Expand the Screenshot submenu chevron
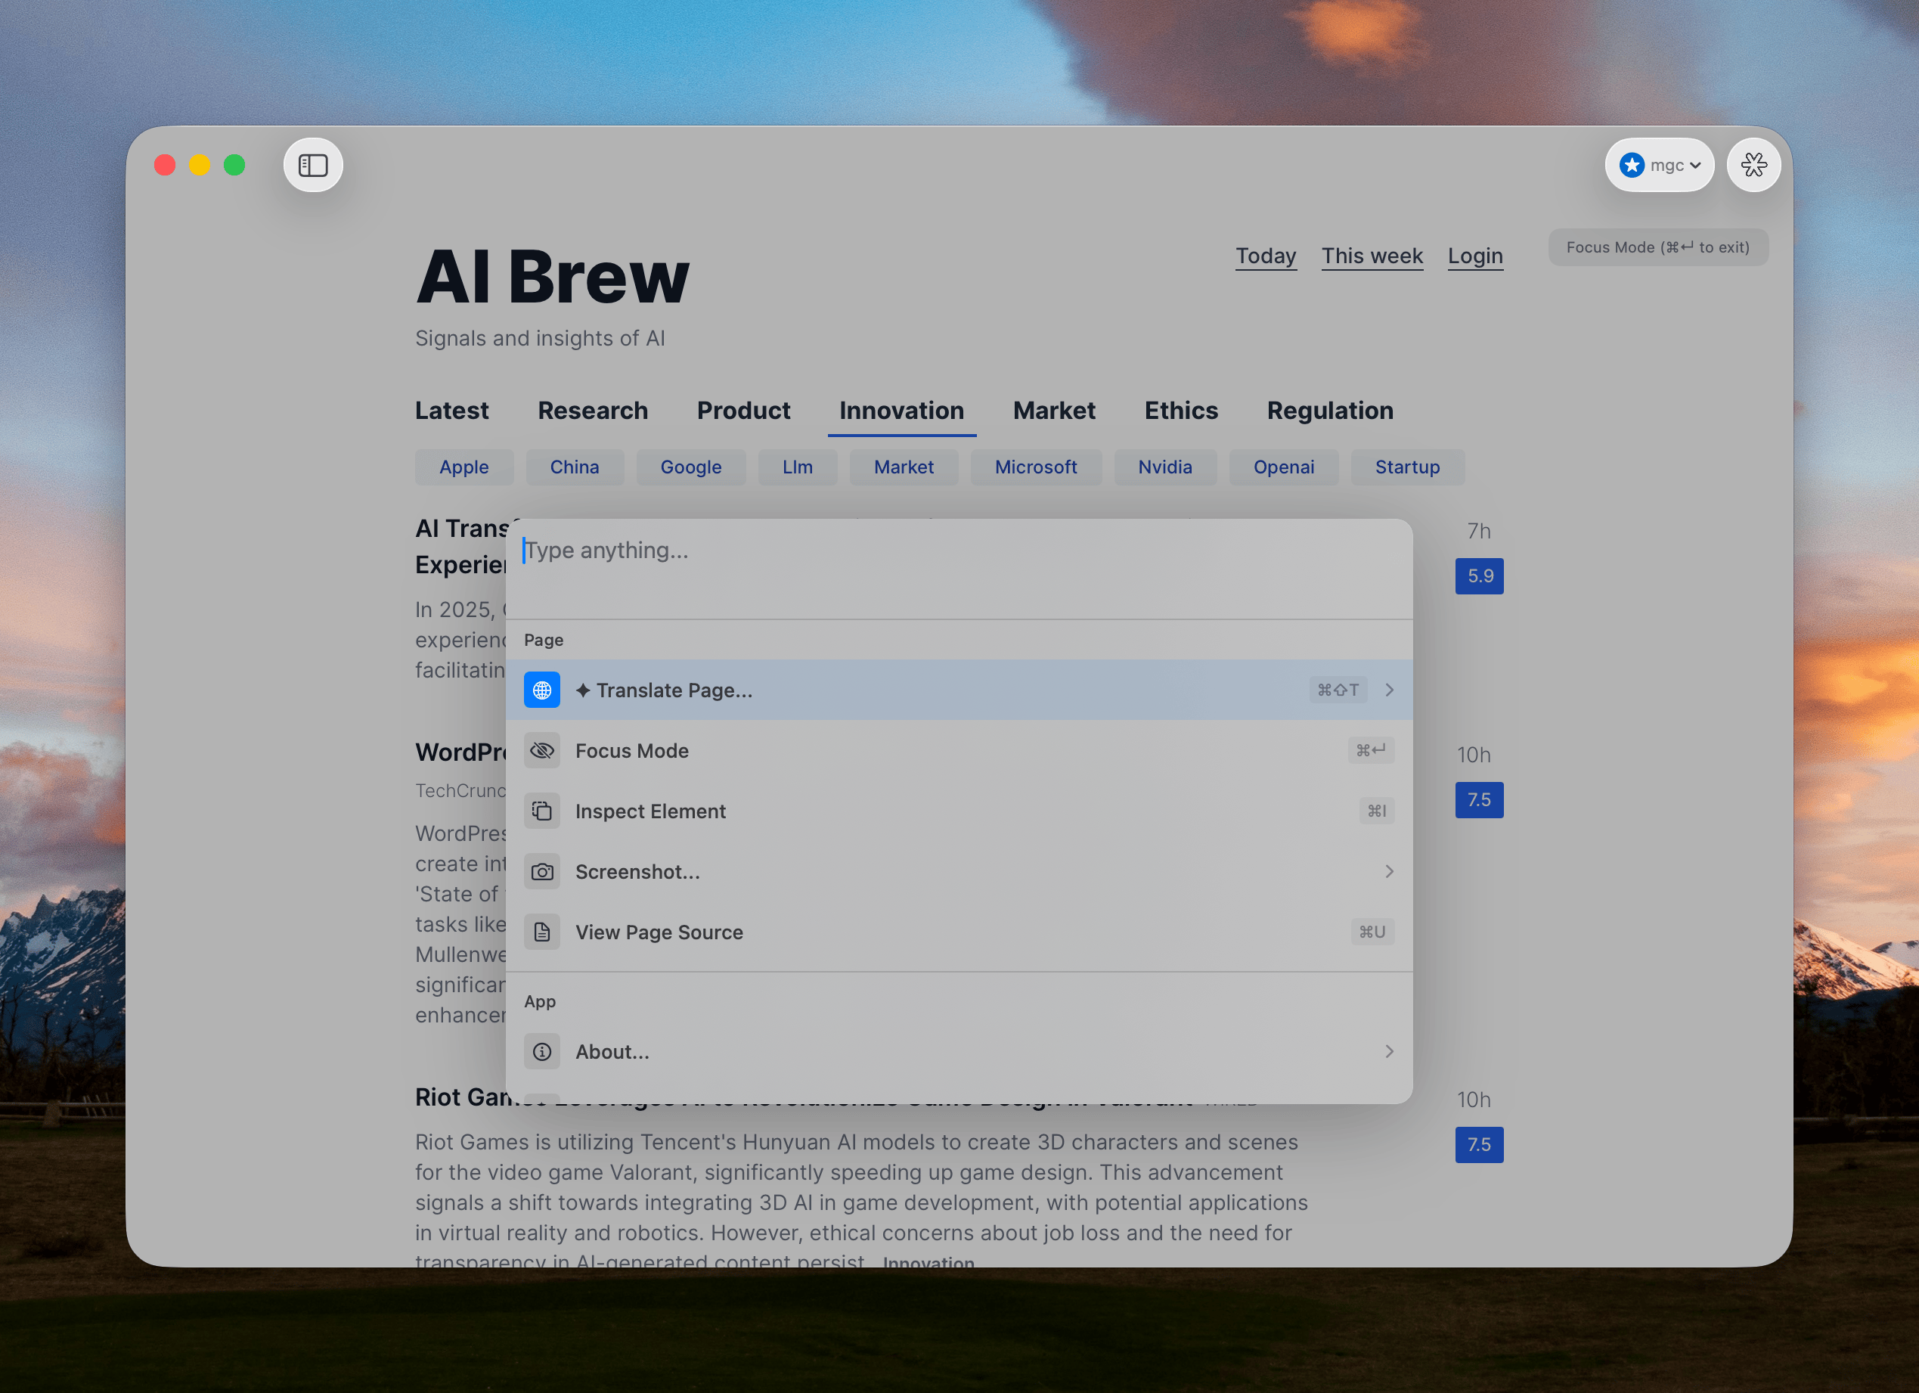The width and height of the screenshot is (1919, 1393). (x=1388, y=872)
